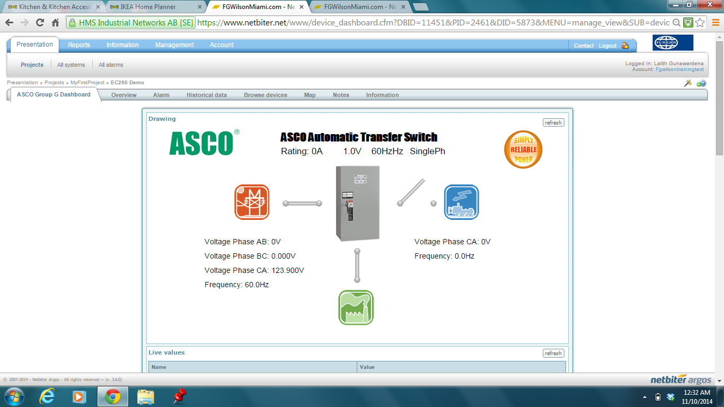Click the Voltage Phase CA: 123.900V reading

[x=254, y=270]
